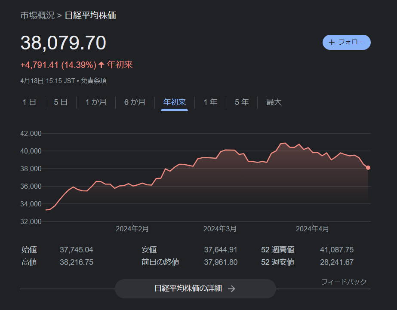The height and width of the screenshot is (310, 397).
Task: Click the +4,791.41 (14.39%) change text
Action: (x=58, y=65)
